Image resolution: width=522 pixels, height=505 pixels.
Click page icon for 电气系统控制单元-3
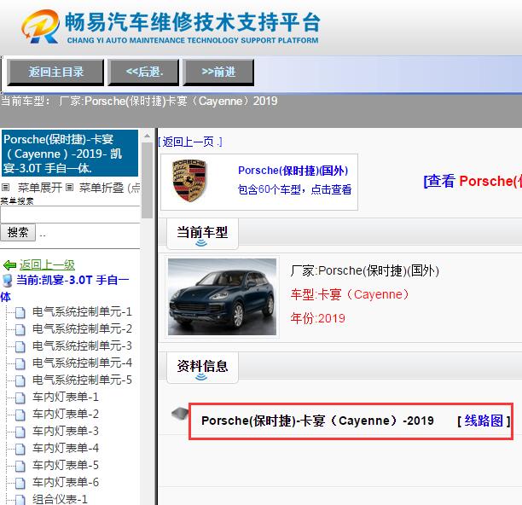point(20,346)
